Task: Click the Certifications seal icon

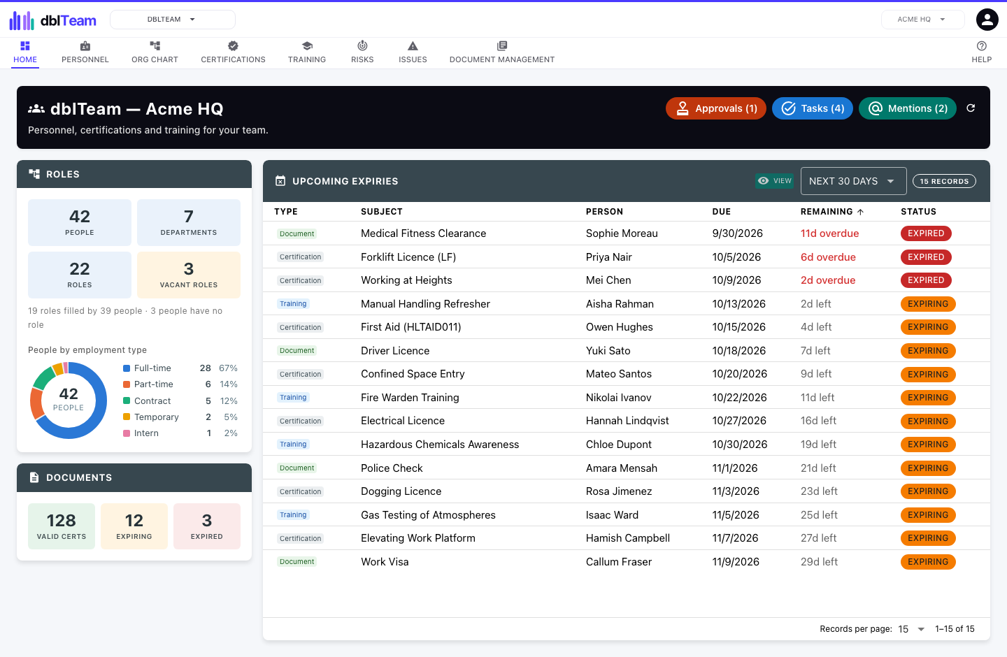Action: [x=234, y=46]
